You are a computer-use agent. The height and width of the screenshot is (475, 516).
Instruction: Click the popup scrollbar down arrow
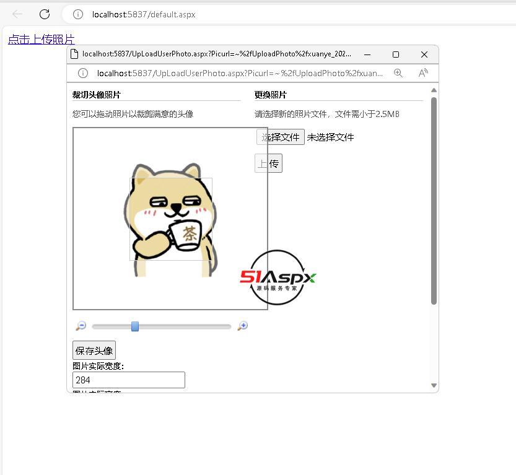[x=434, y=385]
